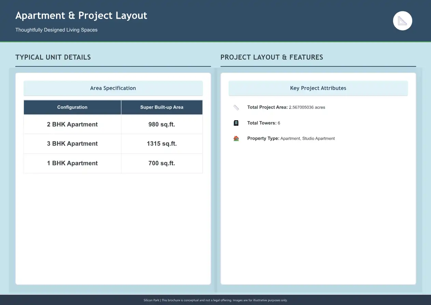
Task: Click the Project Layout & Features section title
Action: click(x=272, y=57)
